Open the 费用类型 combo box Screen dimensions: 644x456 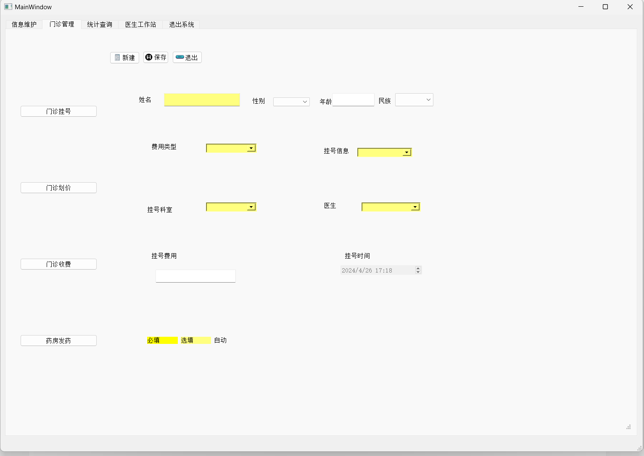[231, 148]
